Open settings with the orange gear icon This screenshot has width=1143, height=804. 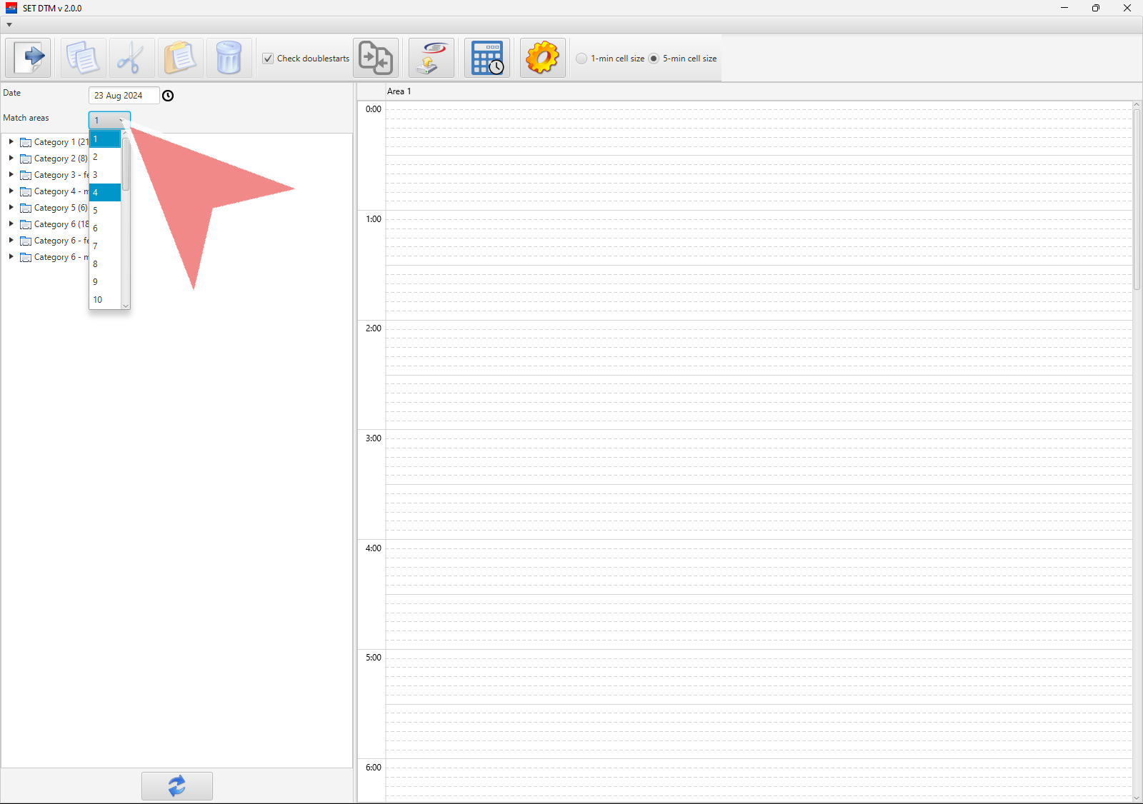click(542, 58)
